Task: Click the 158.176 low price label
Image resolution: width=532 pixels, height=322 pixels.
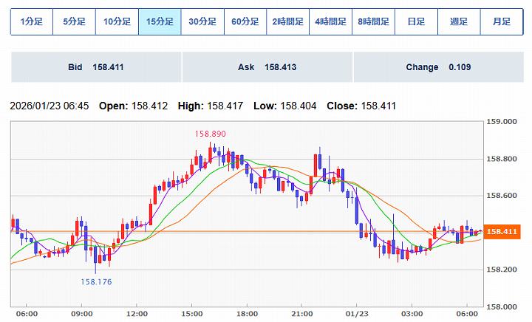Action: [96, 281]
